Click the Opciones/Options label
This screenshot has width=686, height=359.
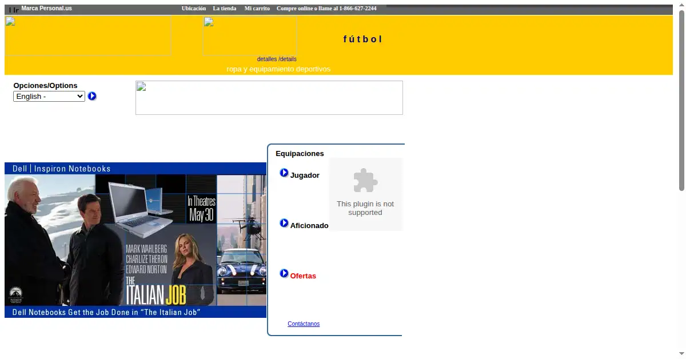click(x=45, y=86)
